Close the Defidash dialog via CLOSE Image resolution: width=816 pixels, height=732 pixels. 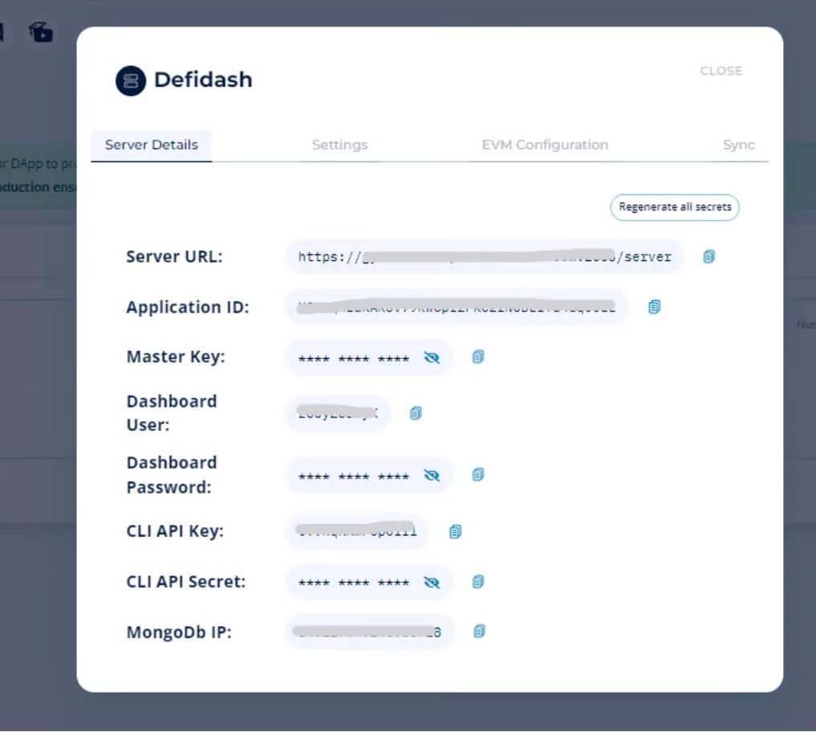click(721, 71)
